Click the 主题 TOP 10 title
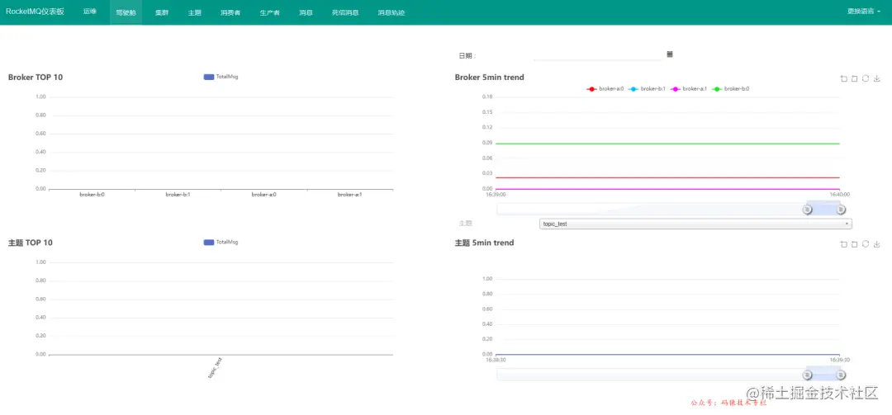The width and height of the screenshot is (892, 415). [x=31, y=243]
